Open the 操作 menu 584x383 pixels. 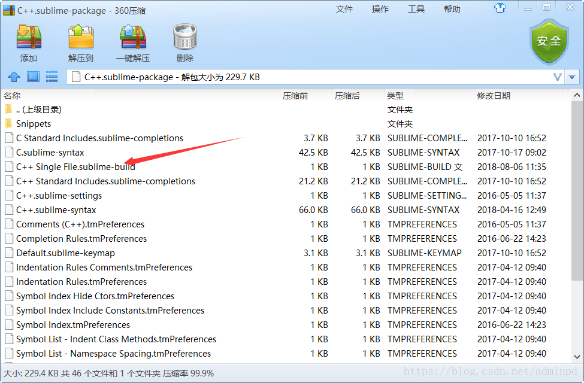coord(380,10)
